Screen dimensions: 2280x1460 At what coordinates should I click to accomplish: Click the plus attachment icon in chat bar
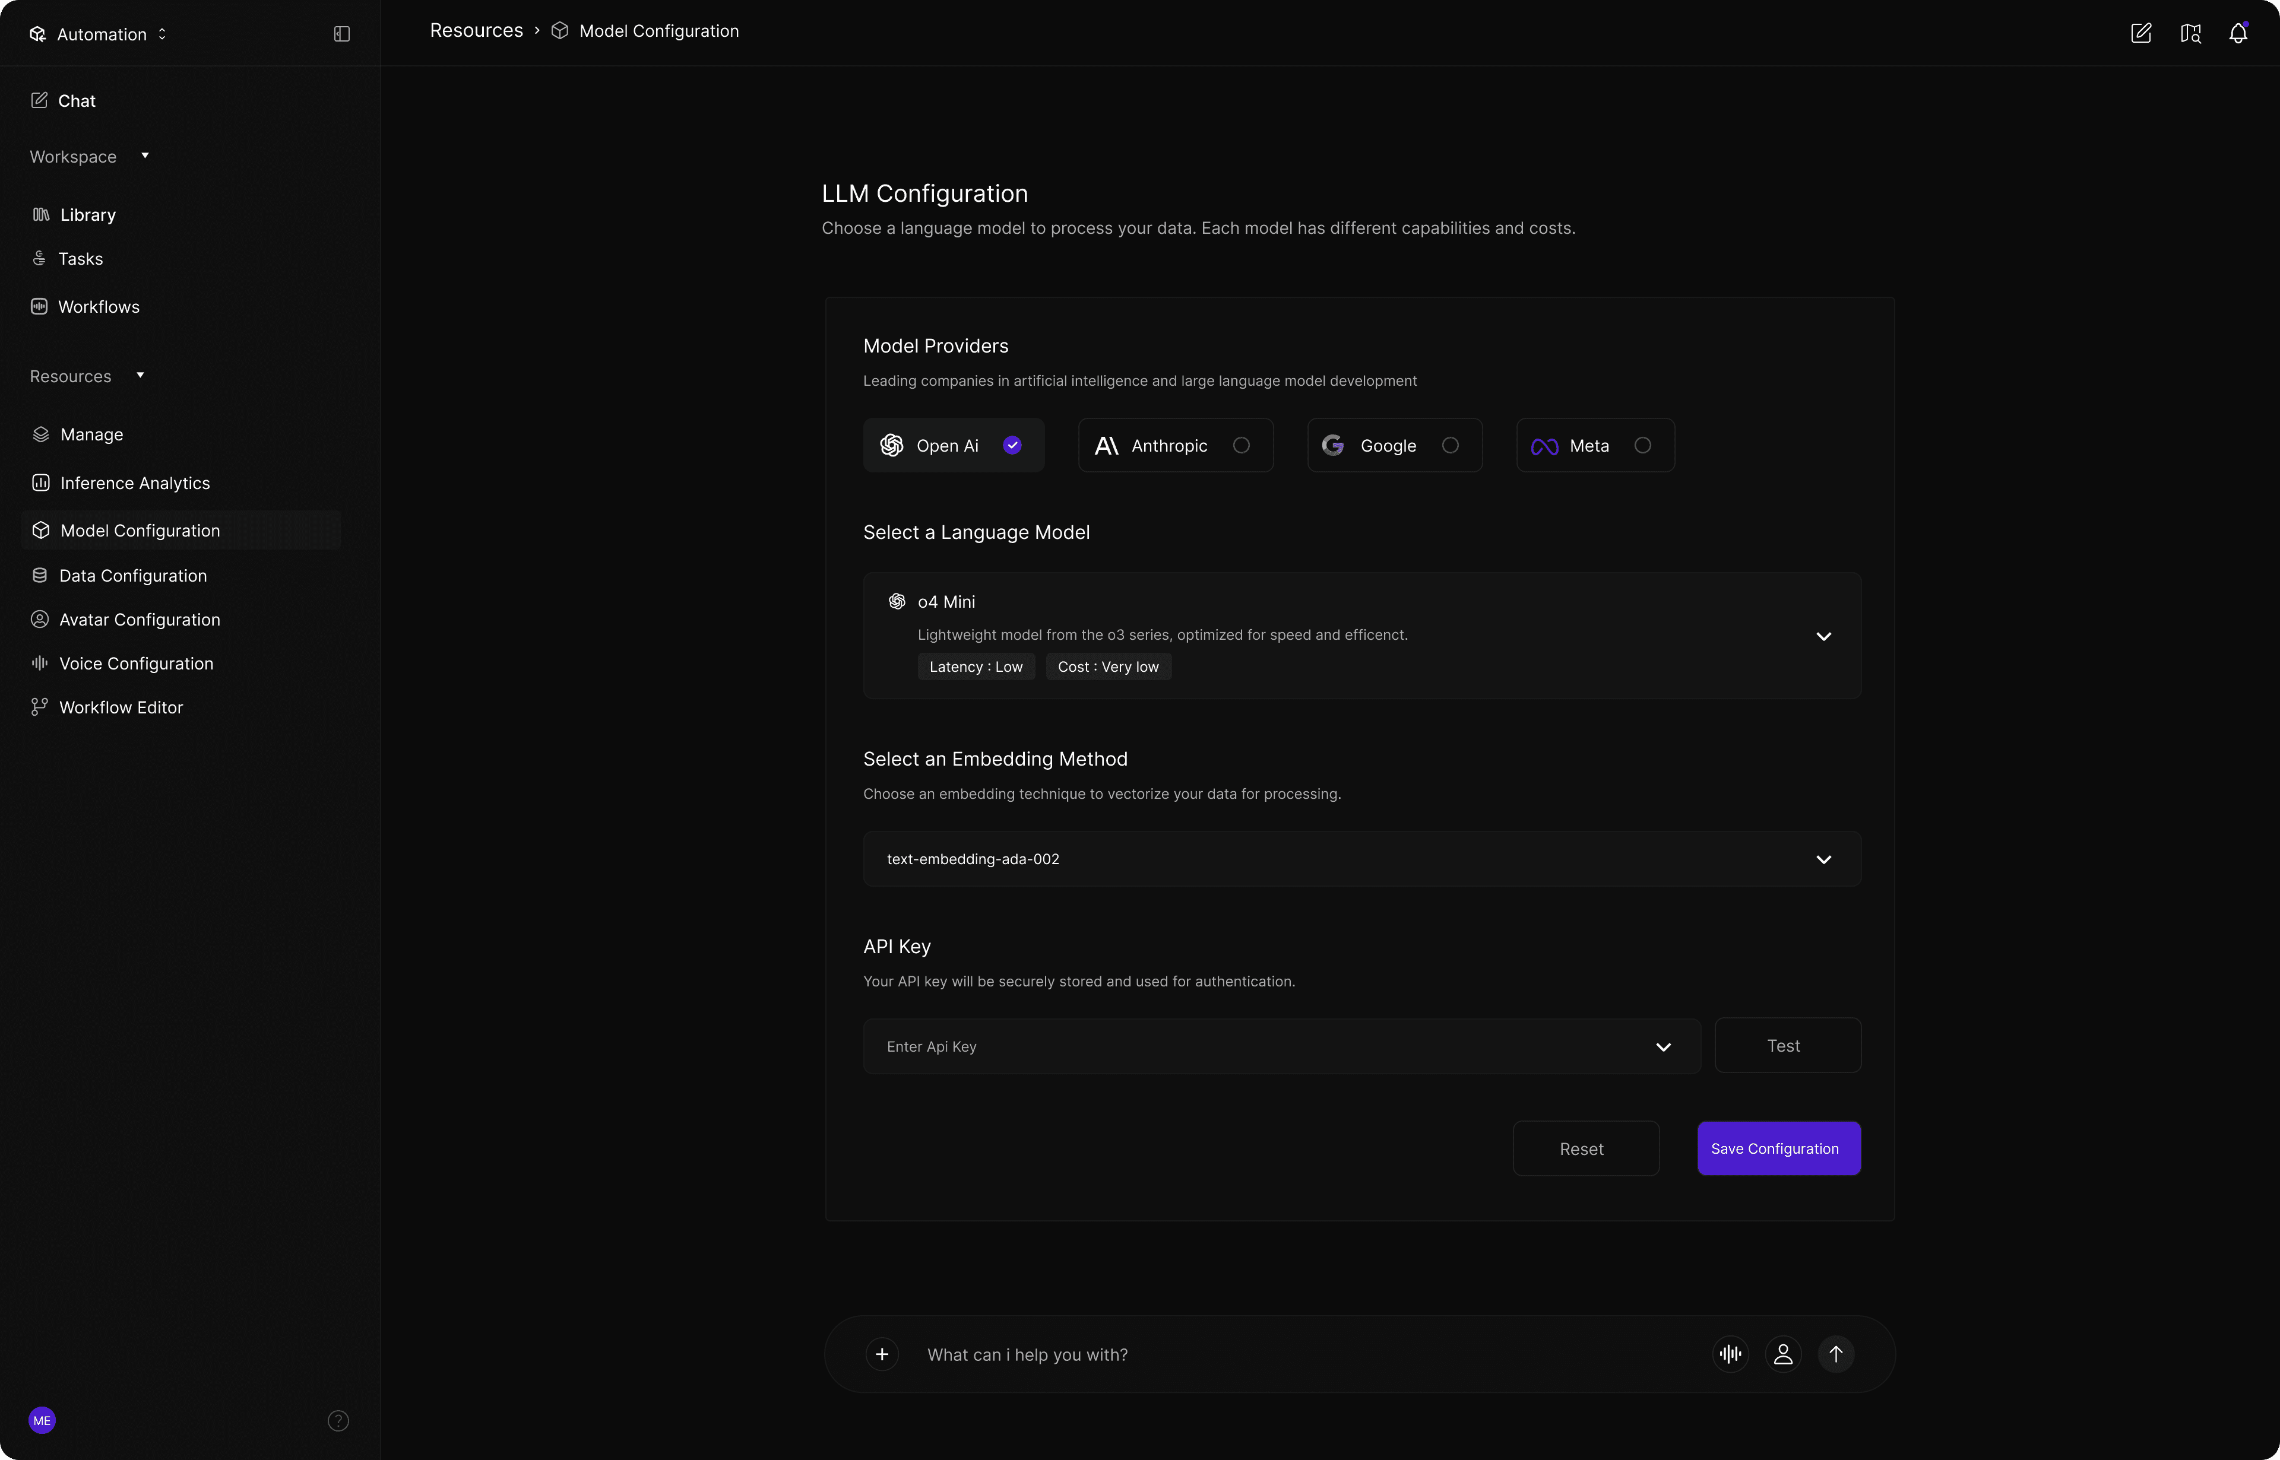(882, 1354)
